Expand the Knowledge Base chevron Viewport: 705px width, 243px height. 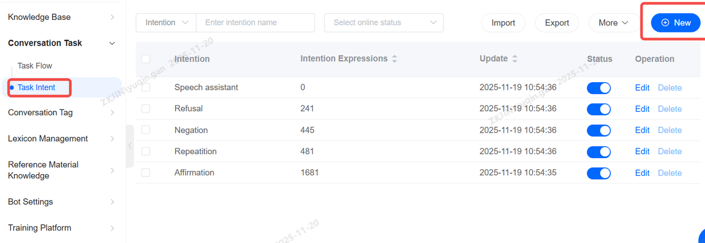(x=112, y=17)
